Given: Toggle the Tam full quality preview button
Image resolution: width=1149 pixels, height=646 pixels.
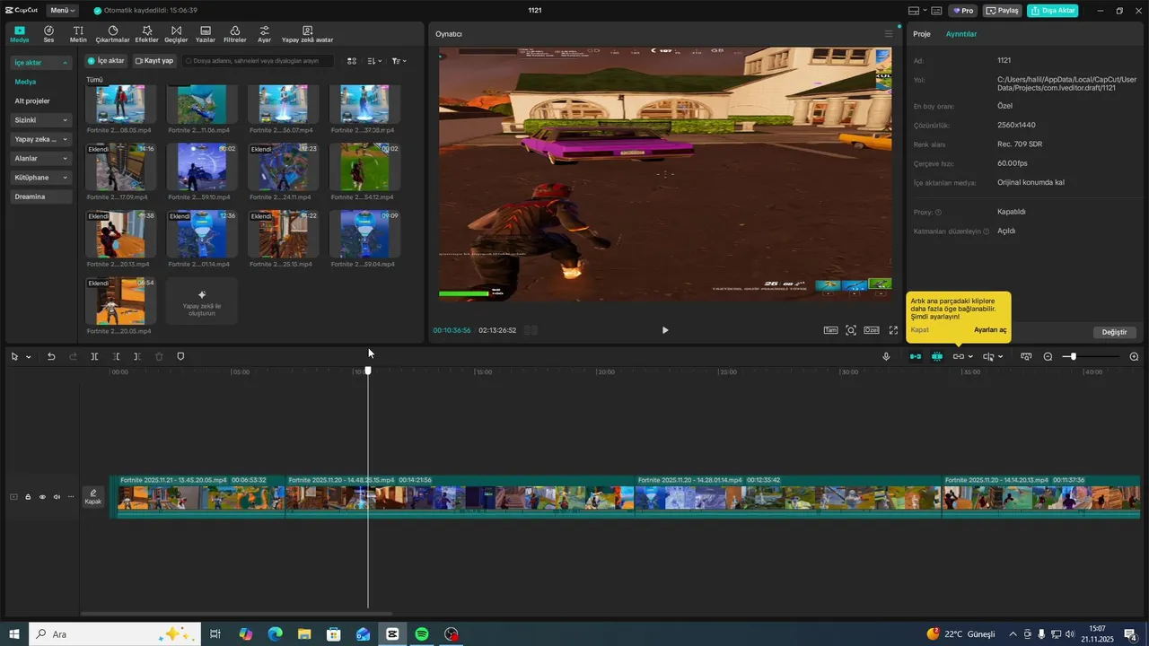Looking at the screenshot, I should [831, 330].
